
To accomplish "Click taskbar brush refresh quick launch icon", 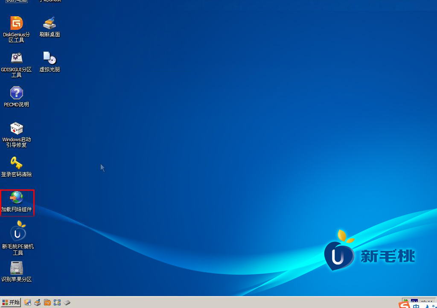I will pyautogui.click(x=38, y=302).
